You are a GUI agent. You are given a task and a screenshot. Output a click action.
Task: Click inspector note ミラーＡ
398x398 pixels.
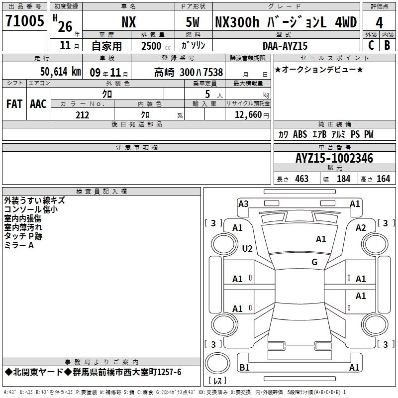tap(19, 245)
